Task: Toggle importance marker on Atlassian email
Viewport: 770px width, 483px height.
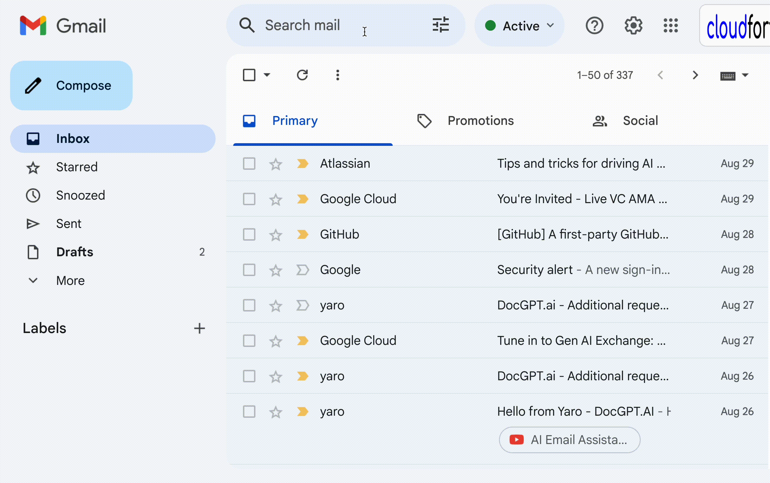Action: (302, 164)
